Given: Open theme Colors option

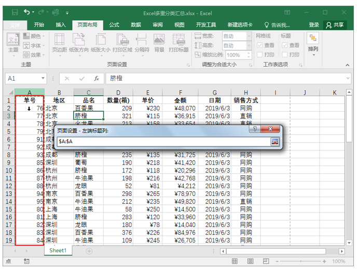Looking at the screenshot, I should pos(34,36).
